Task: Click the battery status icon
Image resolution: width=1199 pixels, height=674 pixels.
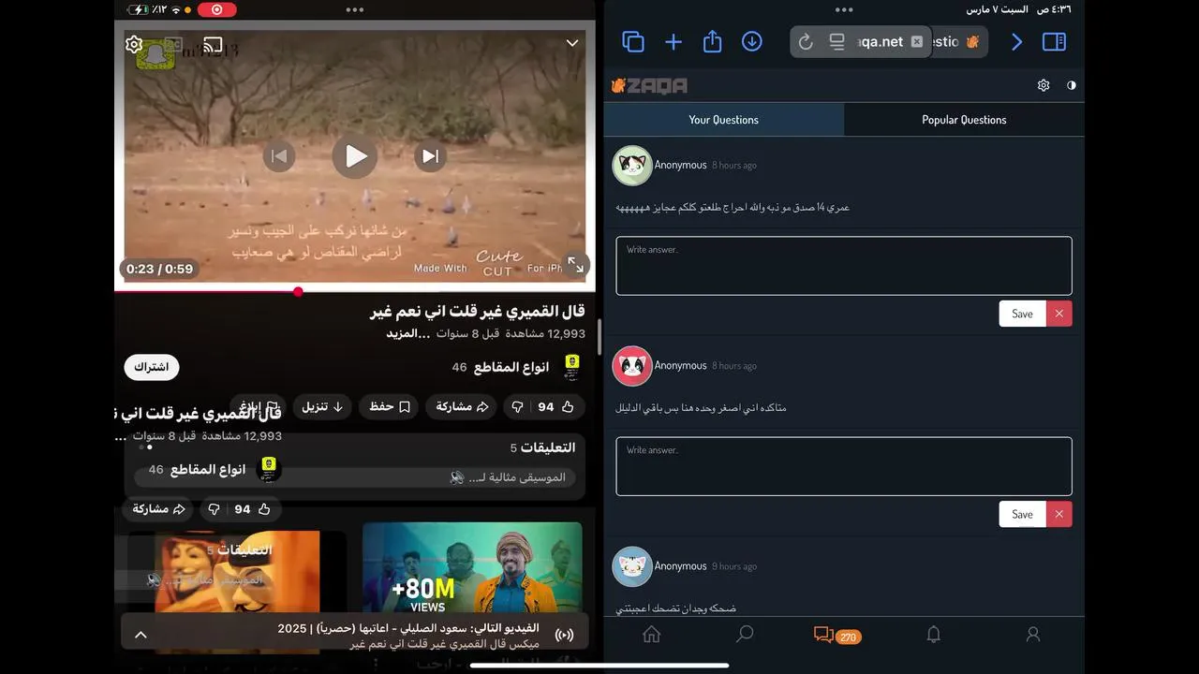Action: [x=138, y=9]
